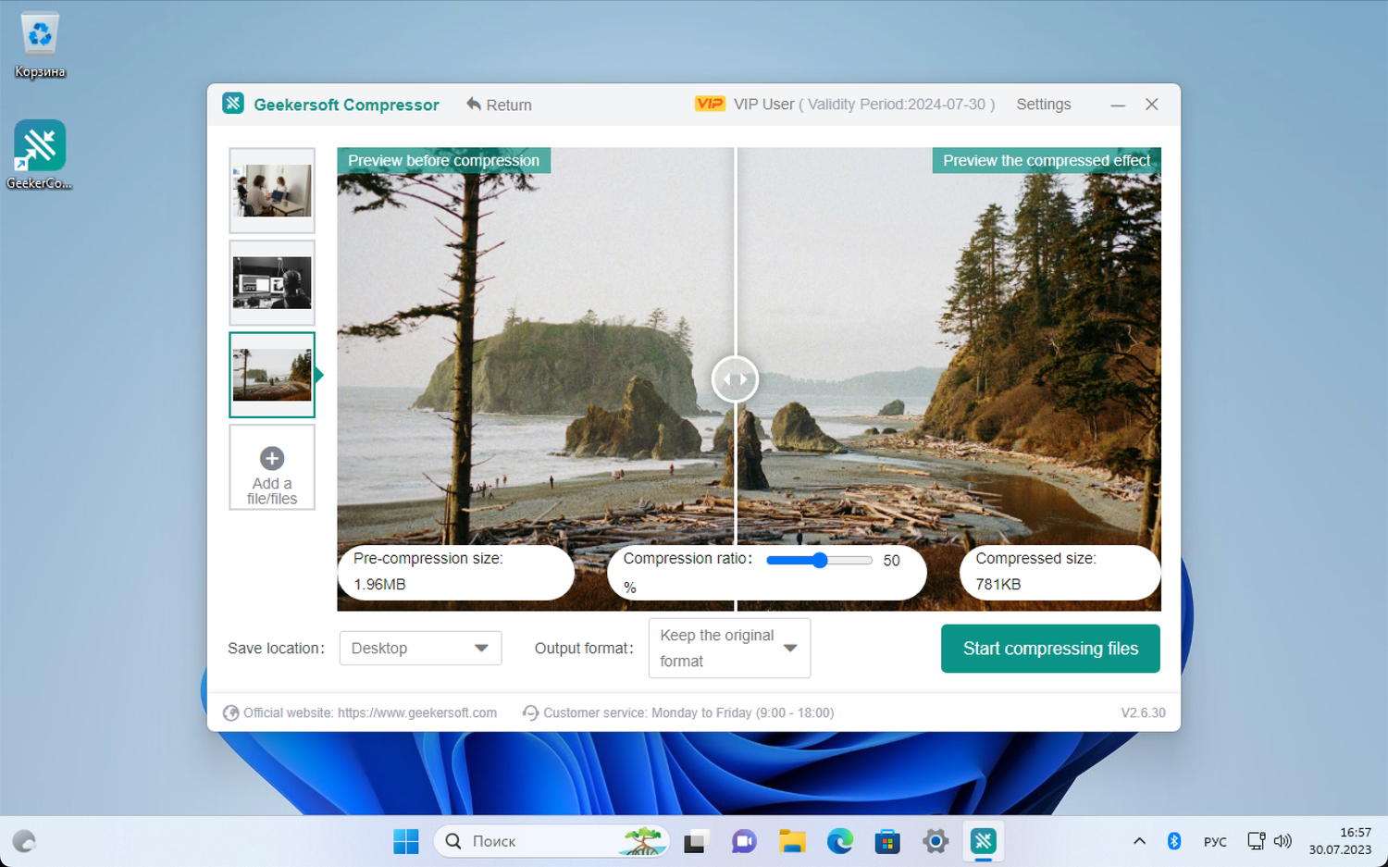
Task: Select the beach landscape thumbnail
Action: 272,375
